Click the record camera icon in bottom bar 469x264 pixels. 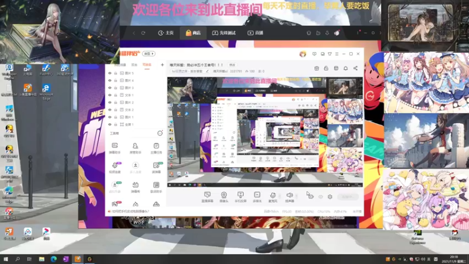pos(311,197)
